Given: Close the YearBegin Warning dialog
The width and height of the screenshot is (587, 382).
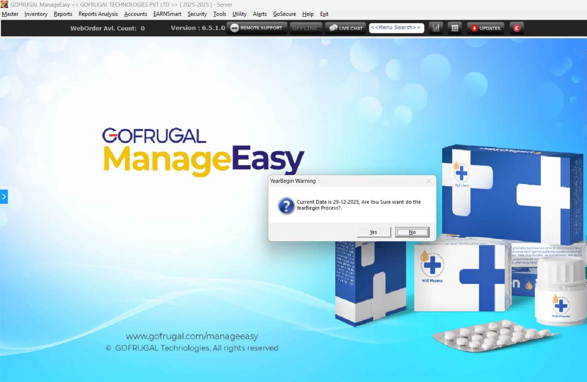Looking at the screenshot, I should (x=428, y=181).
